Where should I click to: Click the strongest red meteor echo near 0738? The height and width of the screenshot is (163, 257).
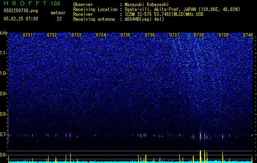pyautogui.click(x=200, y=137)
